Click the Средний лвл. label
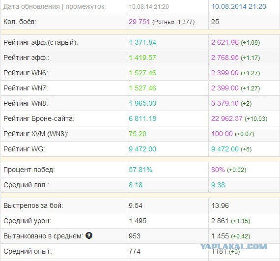Screen dimensions: 280x261 [26, 185]
